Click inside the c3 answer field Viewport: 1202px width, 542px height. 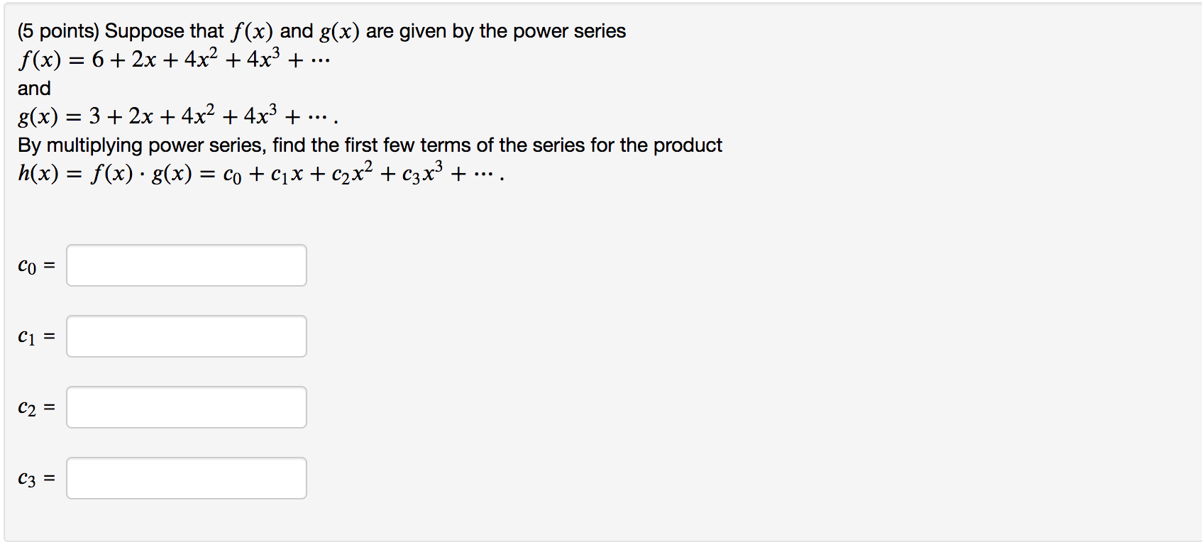(186, 478)
